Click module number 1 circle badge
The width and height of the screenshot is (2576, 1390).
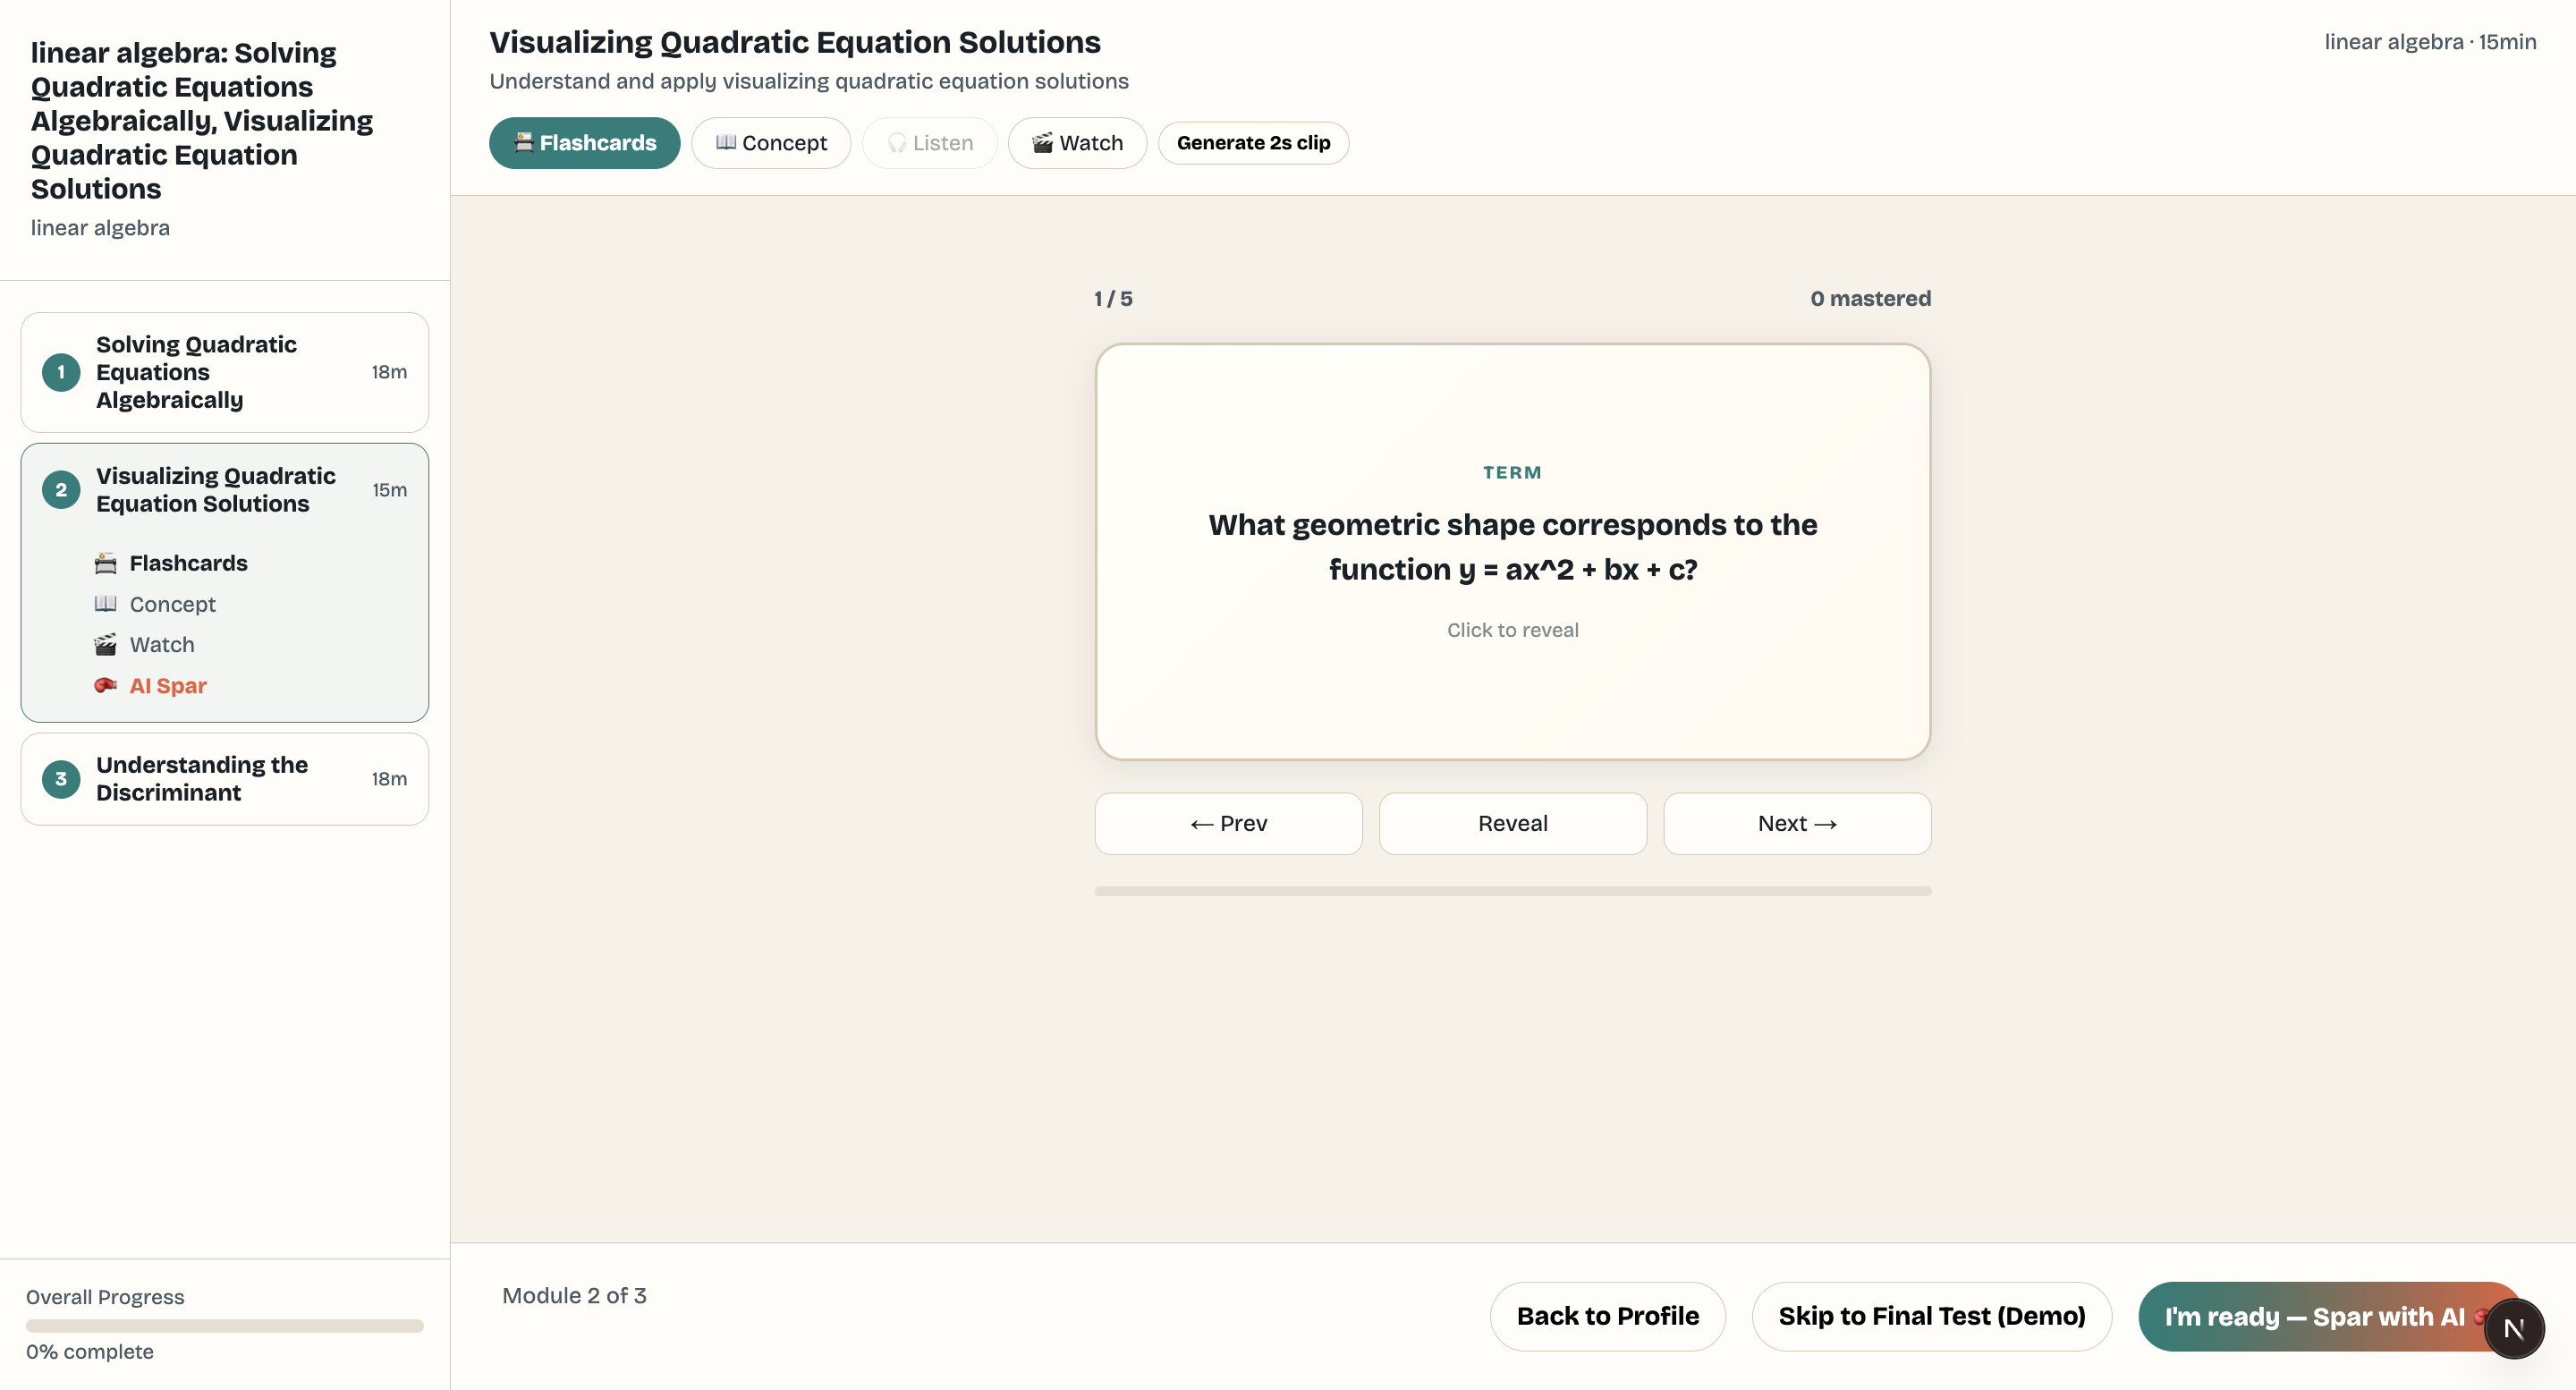pos(61,372)
